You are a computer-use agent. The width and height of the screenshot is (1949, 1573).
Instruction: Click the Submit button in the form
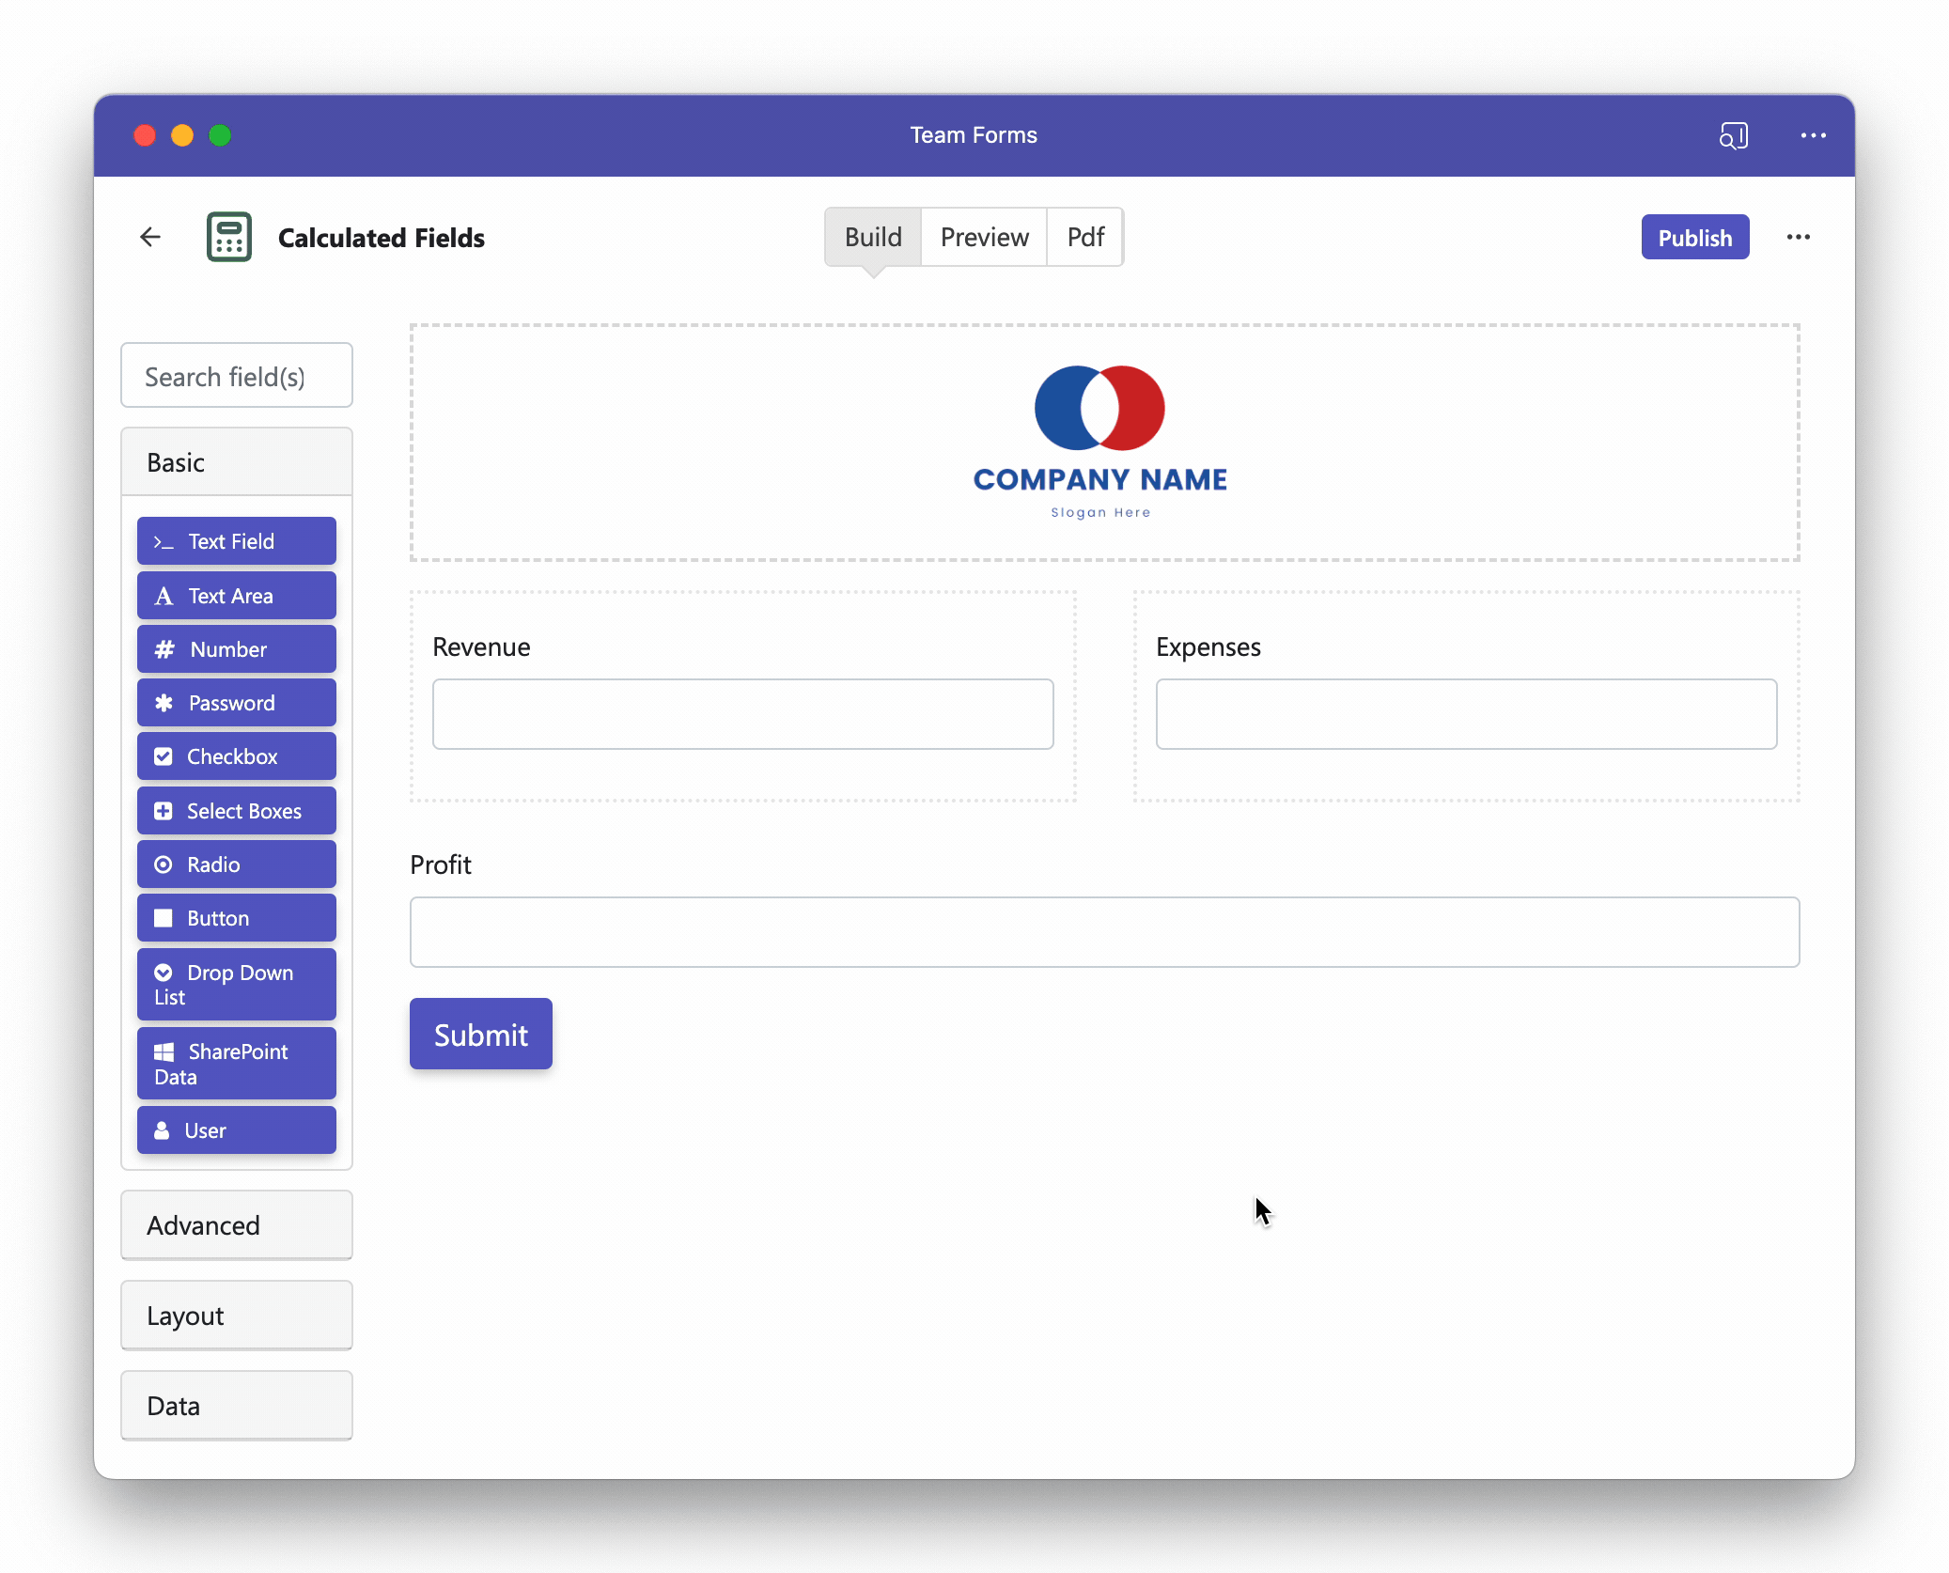[x=481, y=1034]
